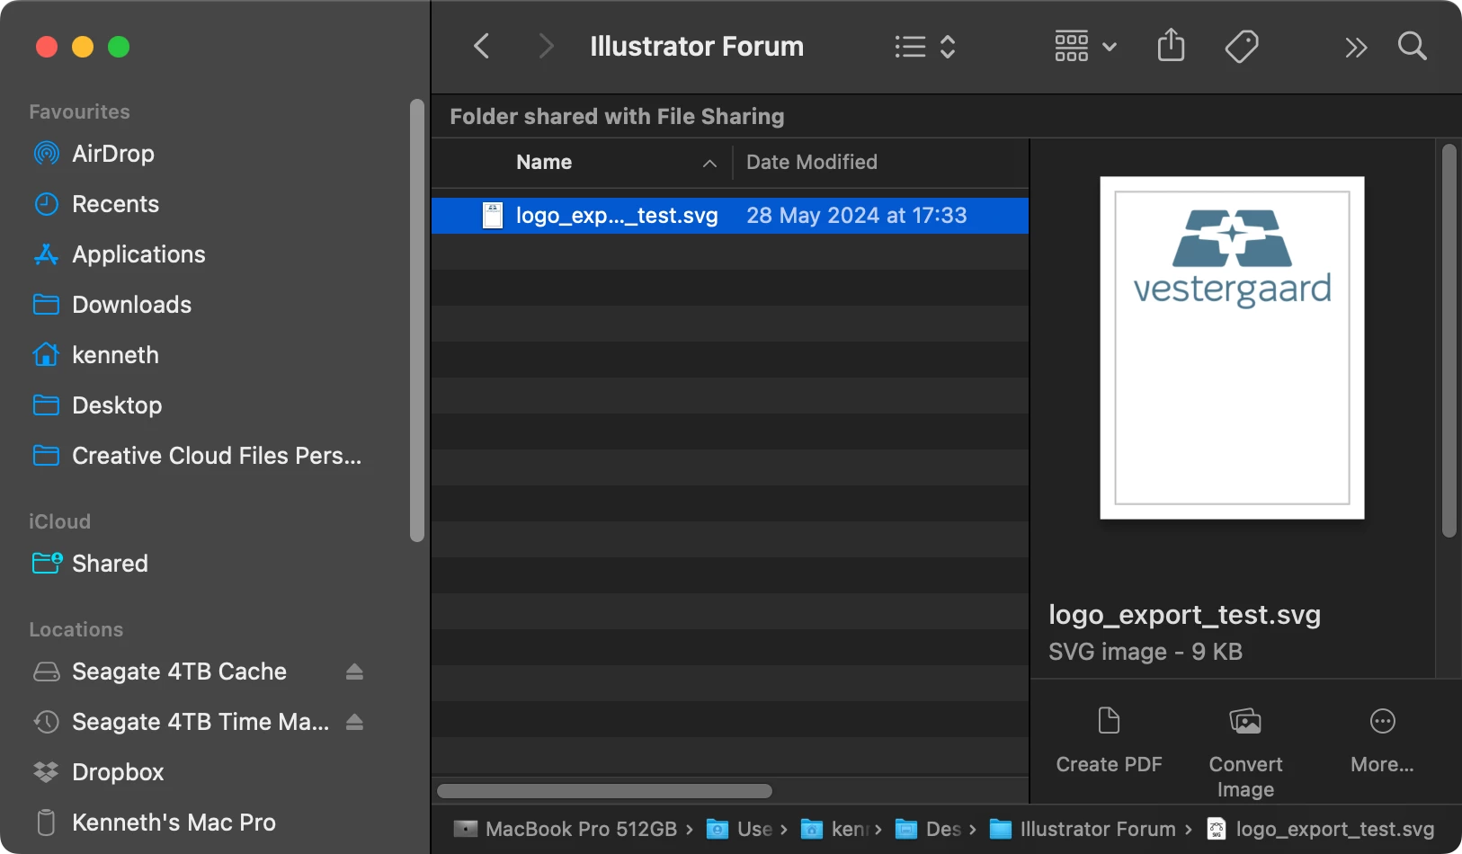Click SVG image - 9 KB info text
Viewport: 1462px width, 854px height.
pos(1146,652)
